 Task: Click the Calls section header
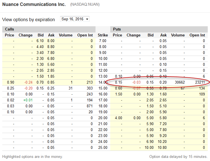pos(10,29)
